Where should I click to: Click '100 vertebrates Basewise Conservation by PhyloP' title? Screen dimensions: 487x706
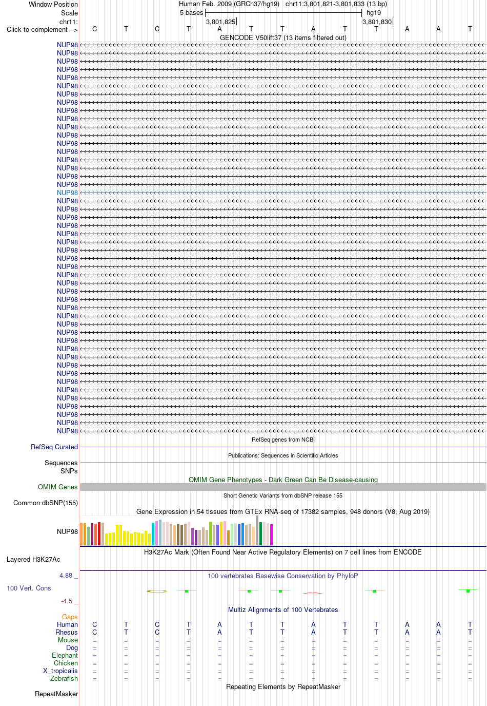[283, 576]
